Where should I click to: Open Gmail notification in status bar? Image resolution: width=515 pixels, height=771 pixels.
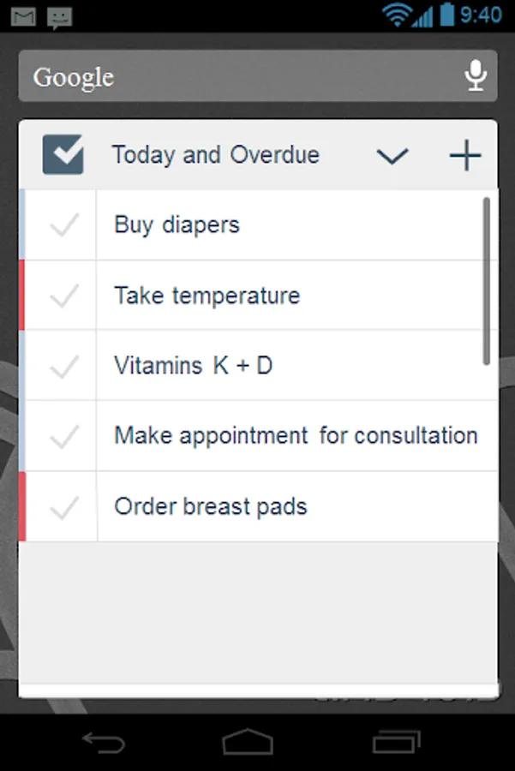coord(23,15)
